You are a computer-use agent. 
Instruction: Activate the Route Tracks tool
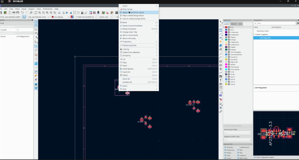click(x=221, y=34)
